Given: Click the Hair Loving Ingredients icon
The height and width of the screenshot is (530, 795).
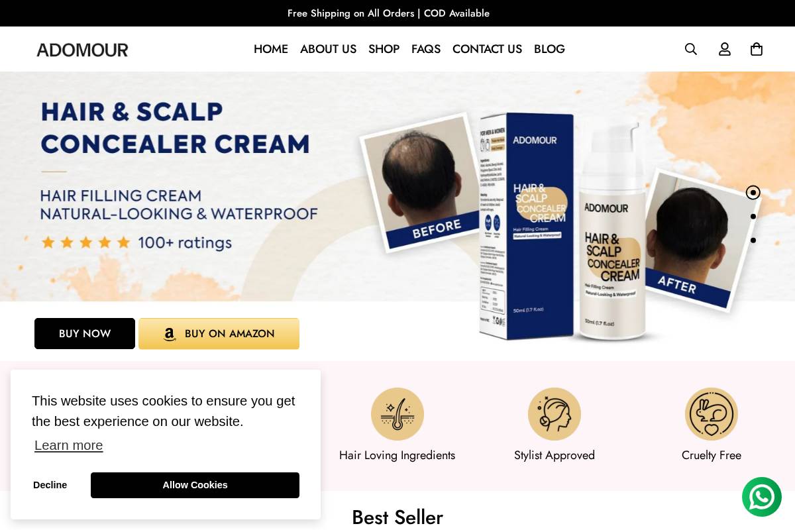Looking at the screenshot, I should coord(397,414).
